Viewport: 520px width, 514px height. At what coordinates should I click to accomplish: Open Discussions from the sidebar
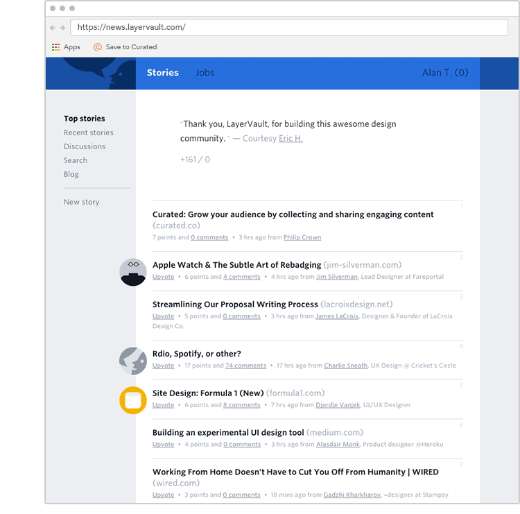[85, 146]
